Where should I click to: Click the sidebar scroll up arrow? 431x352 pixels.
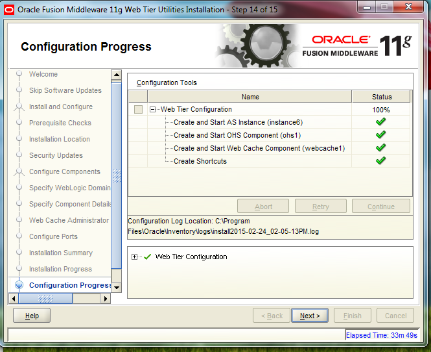[x=116, y=75]
